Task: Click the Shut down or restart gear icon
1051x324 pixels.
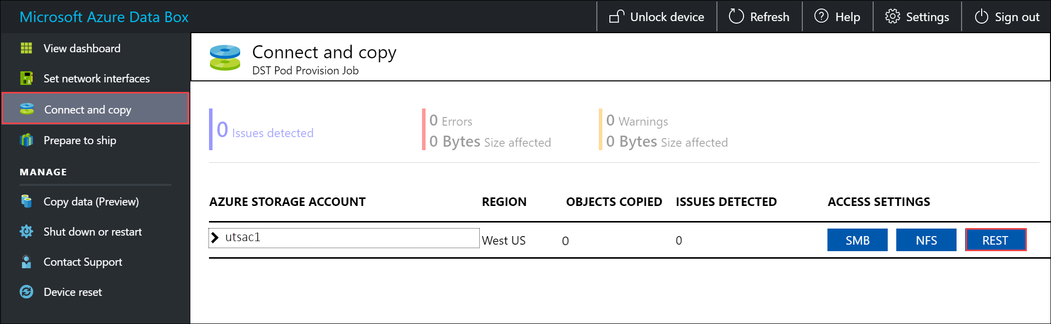Action: click(x=26, y=232)
